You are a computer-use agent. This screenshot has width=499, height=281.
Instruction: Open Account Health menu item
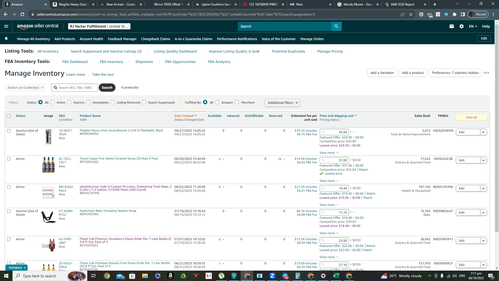click(x=91, y=39)
